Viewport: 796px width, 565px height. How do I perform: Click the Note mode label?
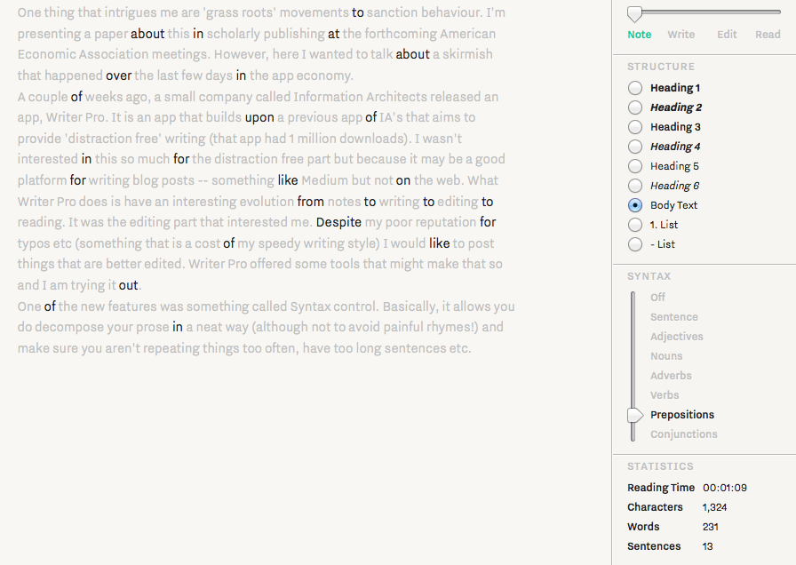pyautogui.click(x=639, y=35)
